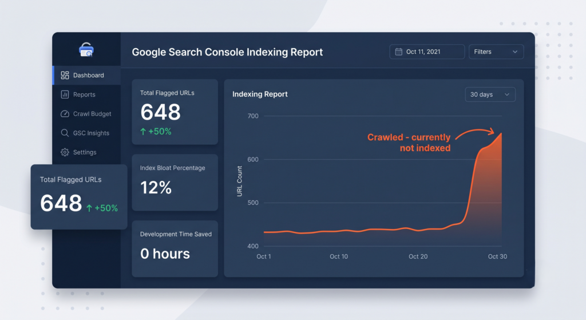Go to Crawl Budget section
The width and height of the screenshot is (586, 320).
87,114
